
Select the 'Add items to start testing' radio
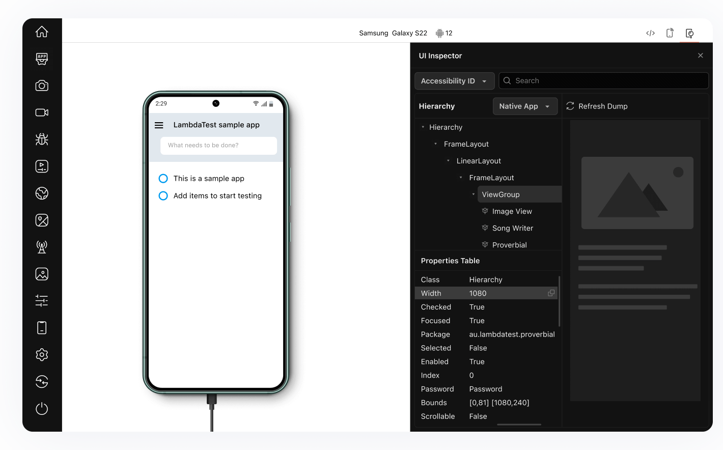163,195
